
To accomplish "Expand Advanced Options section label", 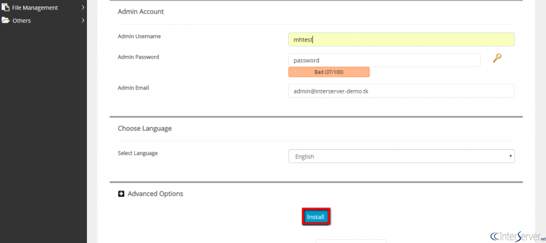I will click(155, 193).
